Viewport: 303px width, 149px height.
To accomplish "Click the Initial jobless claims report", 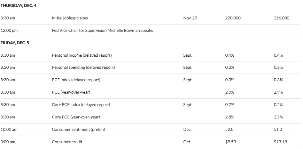I will 70,18.
